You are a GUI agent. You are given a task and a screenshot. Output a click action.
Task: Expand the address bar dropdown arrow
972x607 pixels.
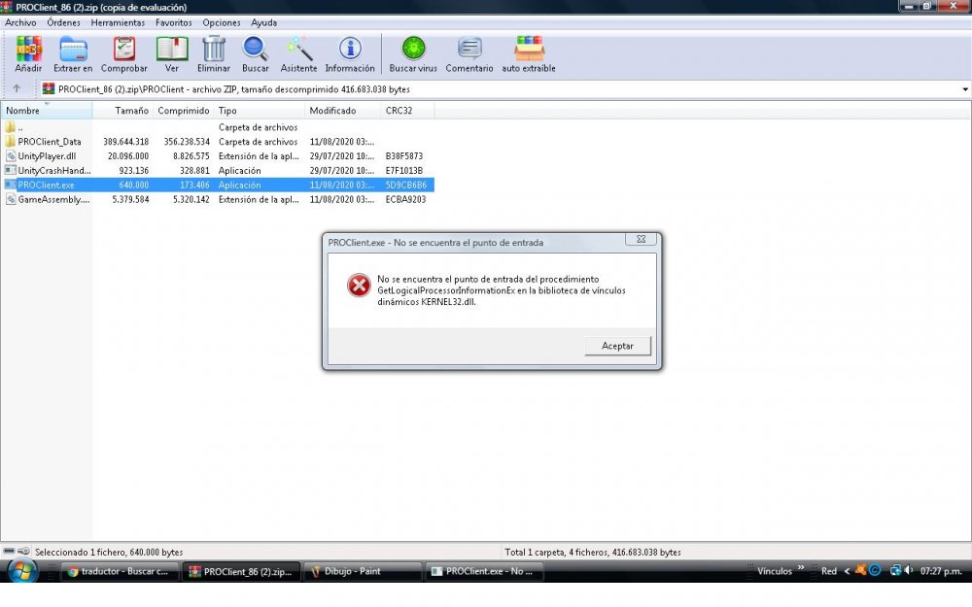point(964,89)
